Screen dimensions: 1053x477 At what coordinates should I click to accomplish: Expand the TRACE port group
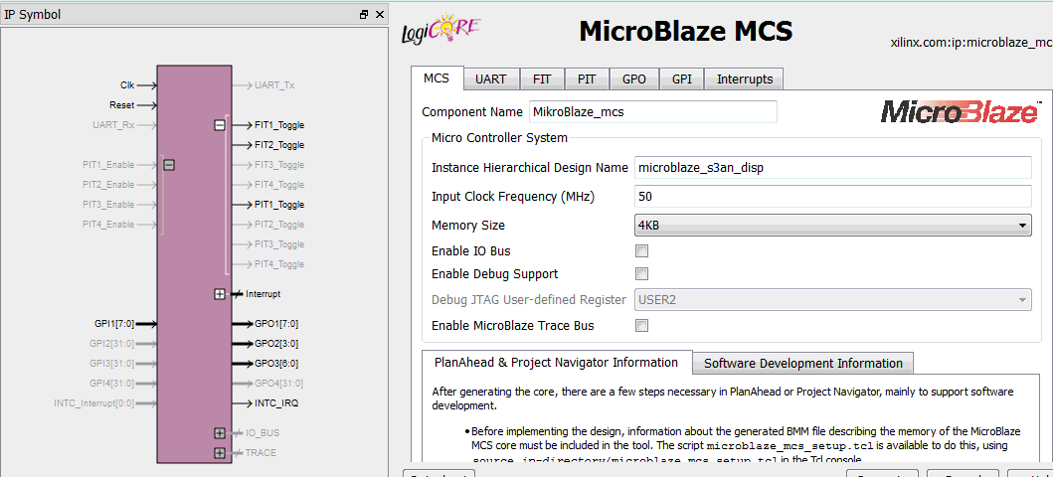220,453
